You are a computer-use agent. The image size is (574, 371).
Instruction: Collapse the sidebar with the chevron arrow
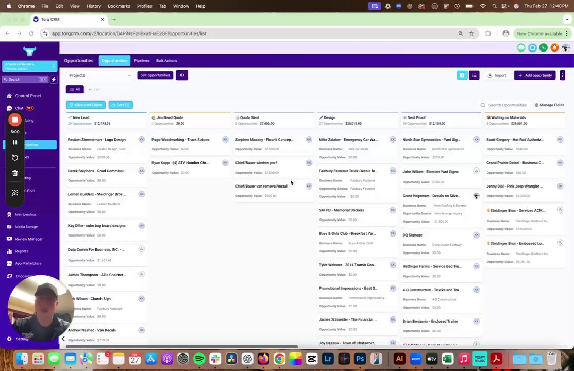(63, 339)
